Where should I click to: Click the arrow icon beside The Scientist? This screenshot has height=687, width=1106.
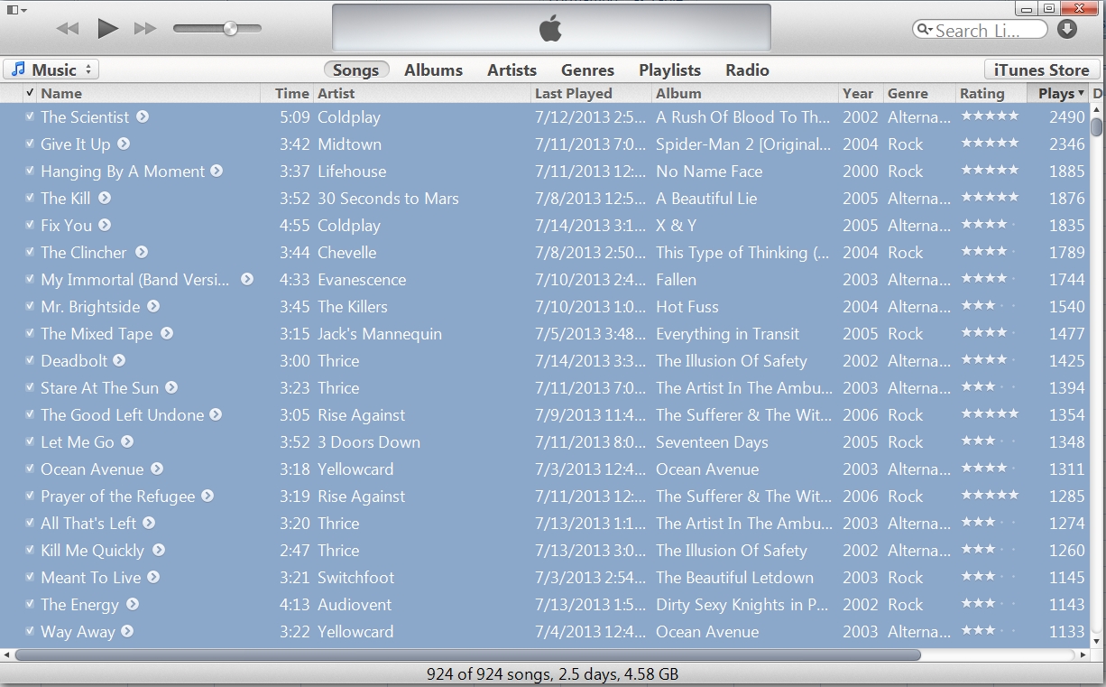pyautogui.click(x=143, y=117)
